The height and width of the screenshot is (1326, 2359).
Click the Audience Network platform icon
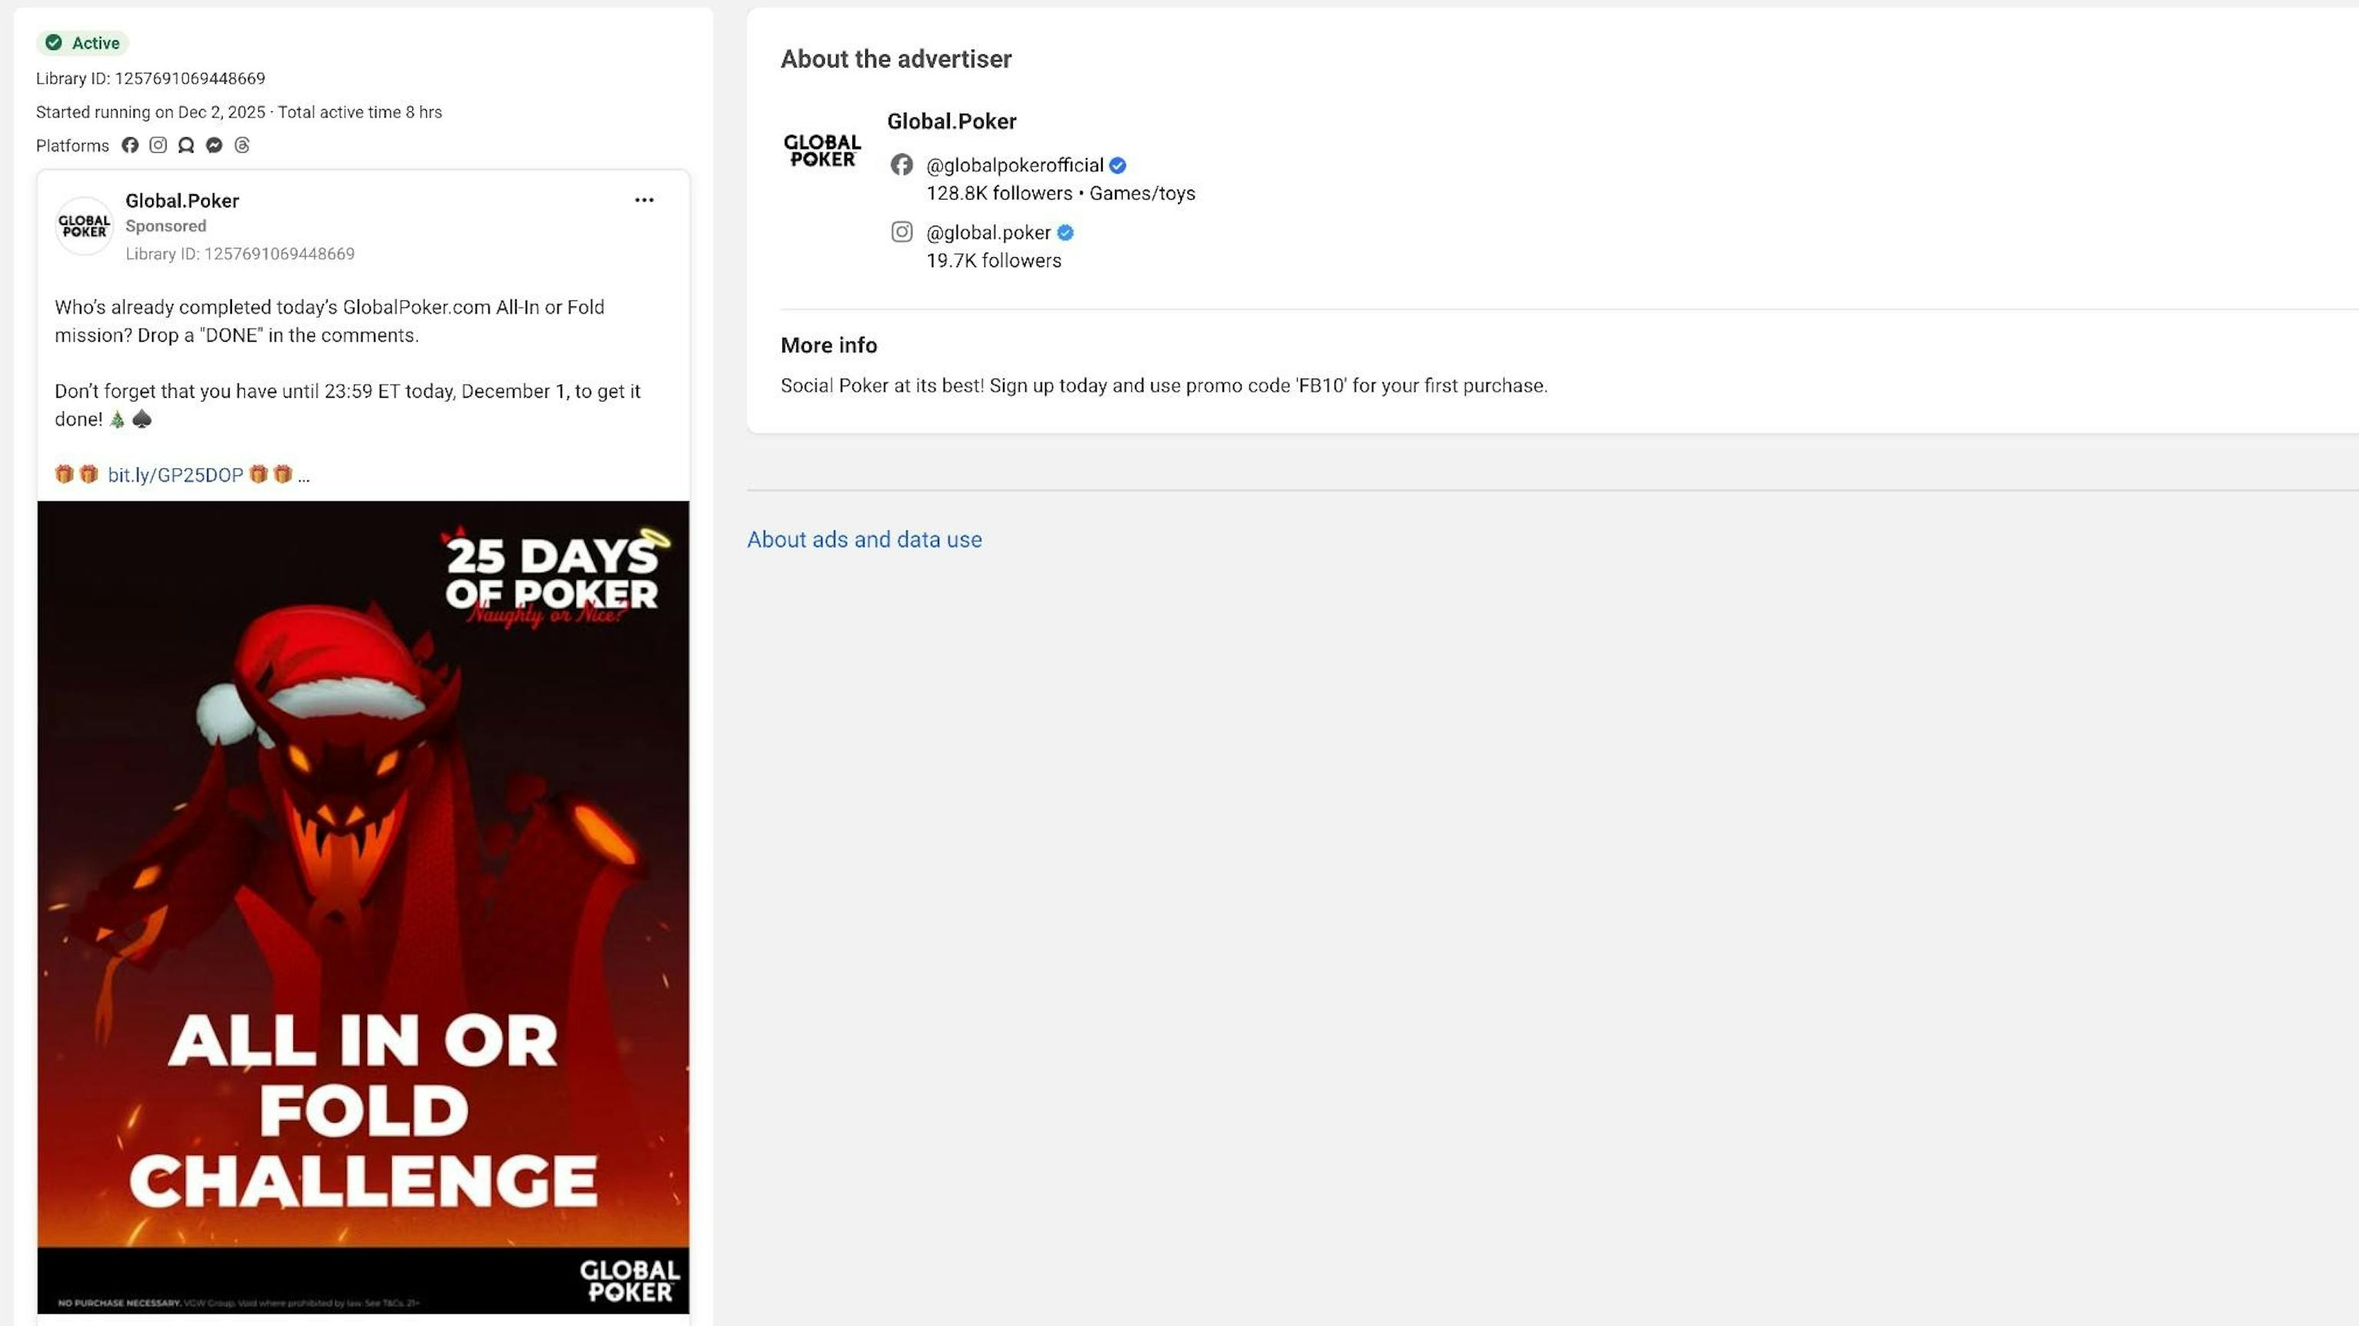(186, 146)
